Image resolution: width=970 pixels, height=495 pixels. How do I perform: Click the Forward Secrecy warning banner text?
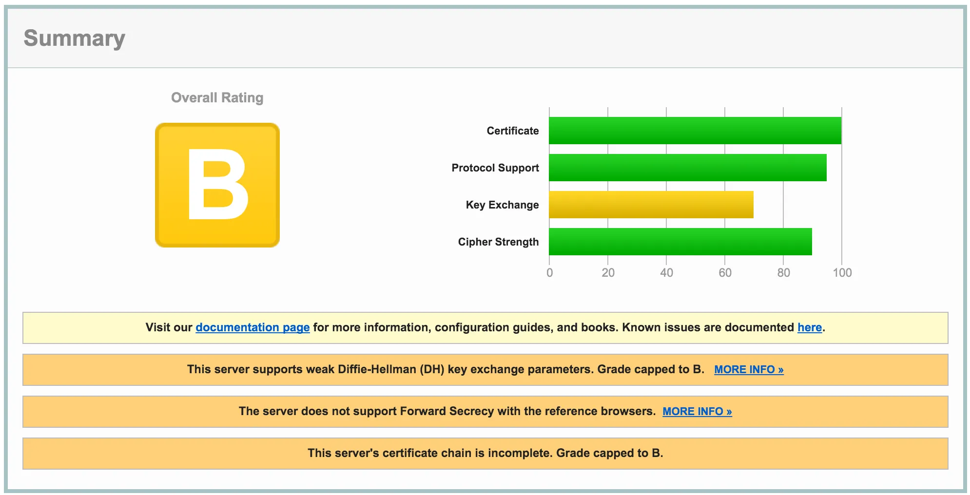(446, 411)
